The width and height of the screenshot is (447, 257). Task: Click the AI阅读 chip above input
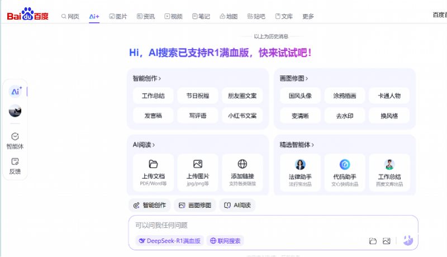tap(237, 205)
